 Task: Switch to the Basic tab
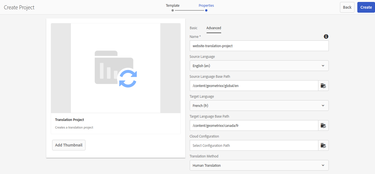(x=193, y=28)
